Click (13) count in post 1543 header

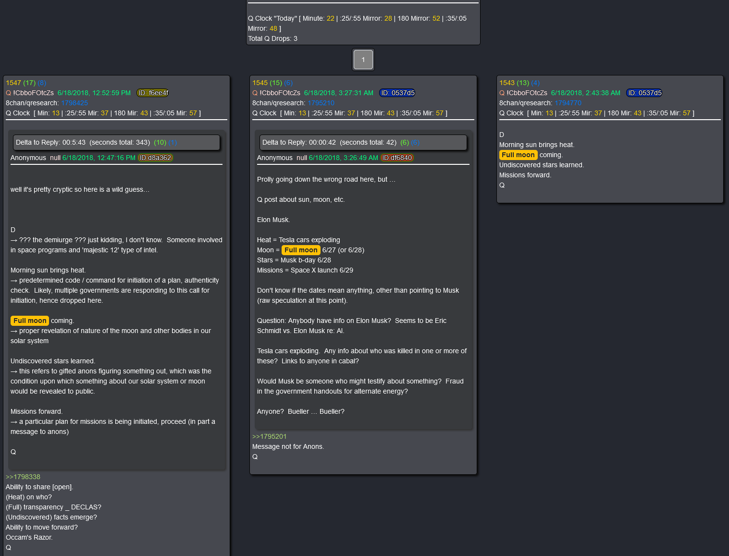[523, 83]
